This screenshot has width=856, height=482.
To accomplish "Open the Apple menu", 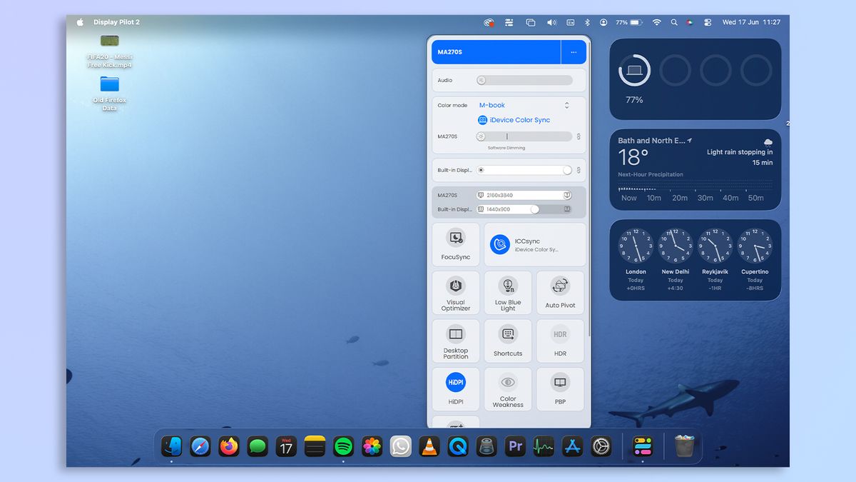I will [80, 22].
